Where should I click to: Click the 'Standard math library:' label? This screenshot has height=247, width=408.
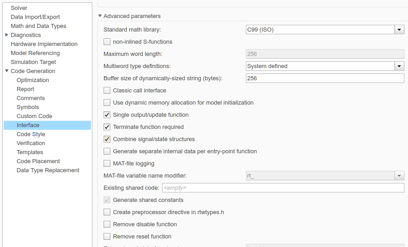(x=132, y=30)
